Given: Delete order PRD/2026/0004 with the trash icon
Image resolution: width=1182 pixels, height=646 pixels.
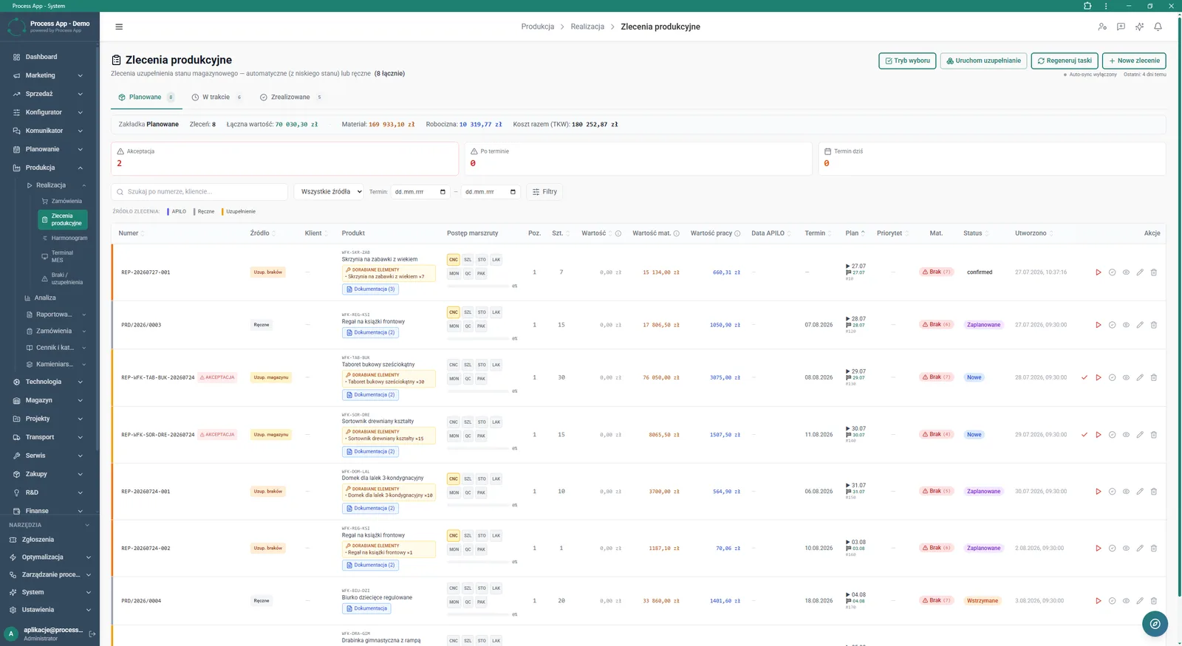Looking at the screenshot, I should pyautogui.click(x=1154, y=601).
